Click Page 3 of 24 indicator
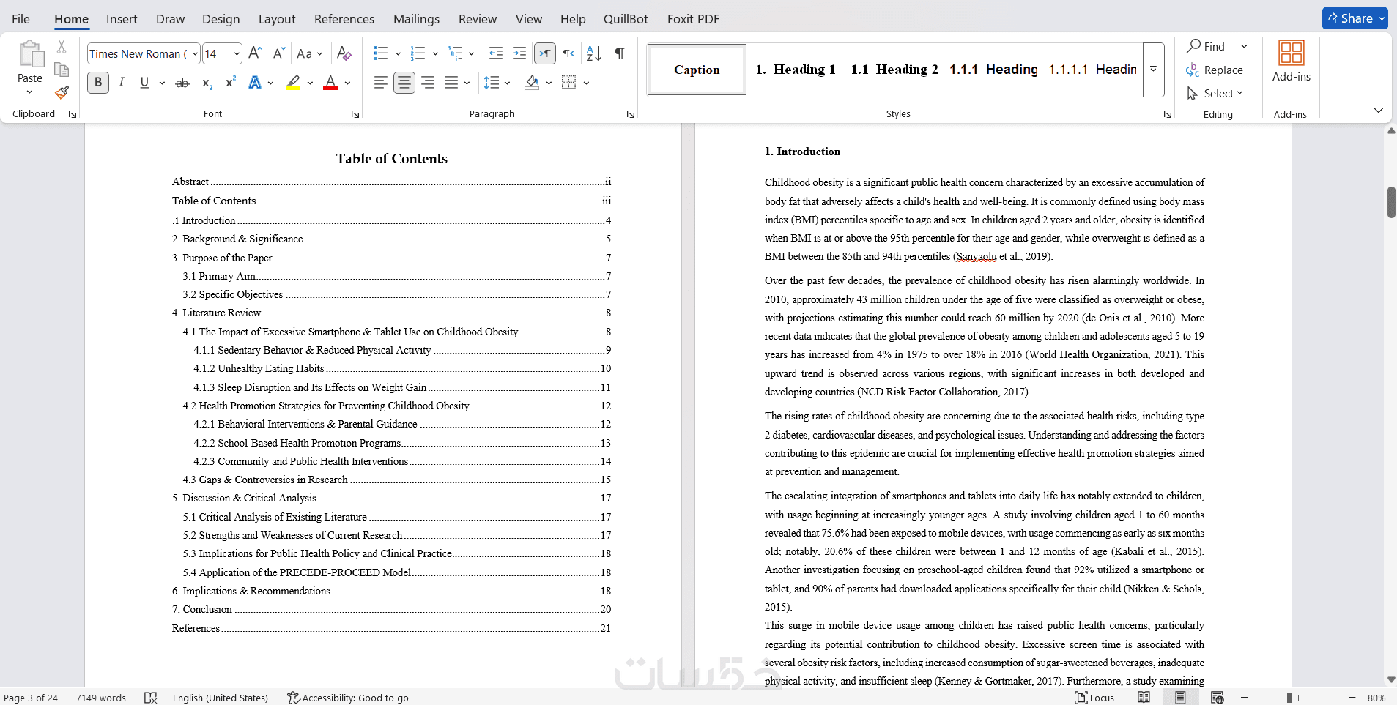This screenshot has height=705, width=1397. click(x=31, y=698)
